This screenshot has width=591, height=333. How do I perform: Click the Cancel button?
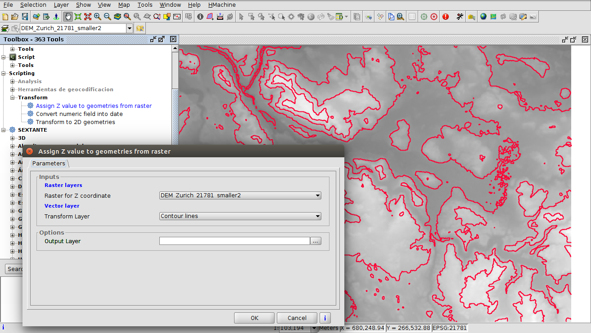(x=297, y=318)
